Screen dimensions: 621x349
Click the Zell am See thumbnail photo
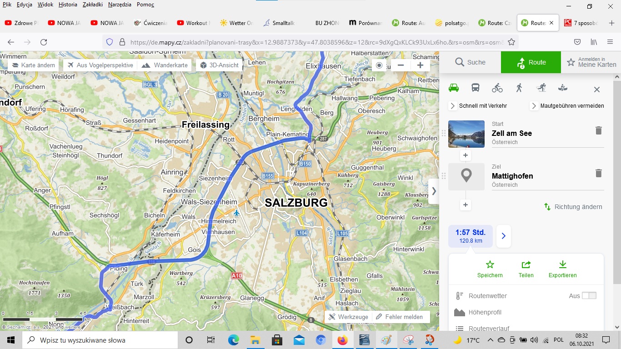466,134
